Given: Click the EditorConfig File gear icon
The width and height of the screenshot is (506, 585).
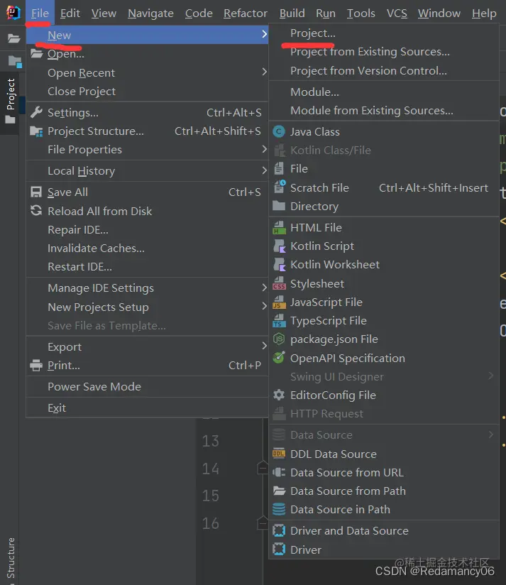Looking at the screenshot, I should tap(279, 395).
